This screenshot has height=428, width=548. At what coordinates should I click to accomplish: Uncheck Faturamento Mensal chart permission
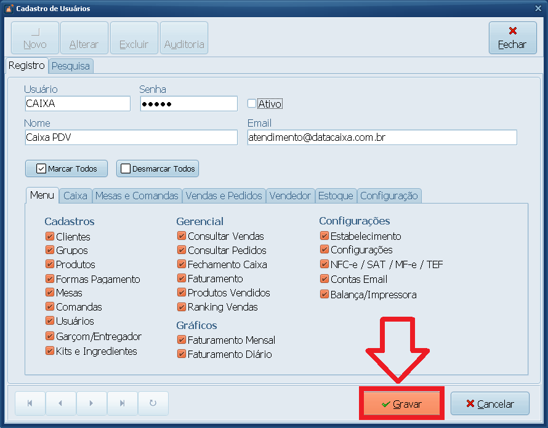182,339
